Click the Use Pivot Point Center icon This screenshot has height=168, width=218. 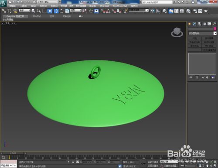(85, 11)
